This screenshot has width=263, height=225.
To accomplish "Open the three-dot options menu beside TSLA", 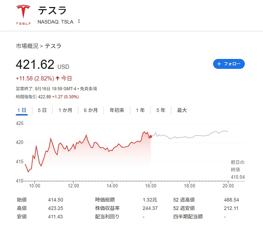I will 79,21.
